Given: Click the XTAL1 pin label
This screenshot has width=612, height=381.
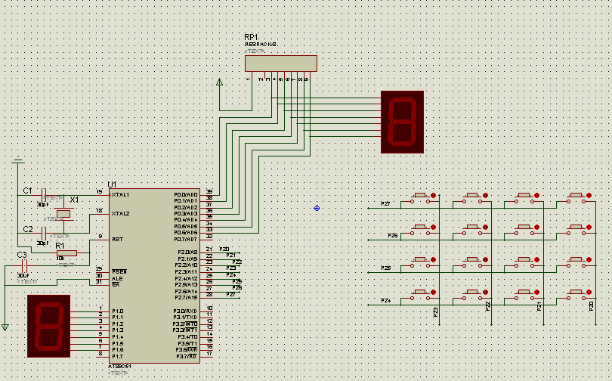Looking at the screenshot, I should point(120,194).
